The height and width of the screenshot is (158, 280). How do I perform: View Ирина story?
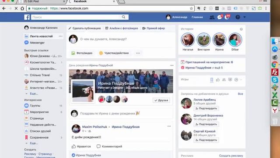click(219, 40)
